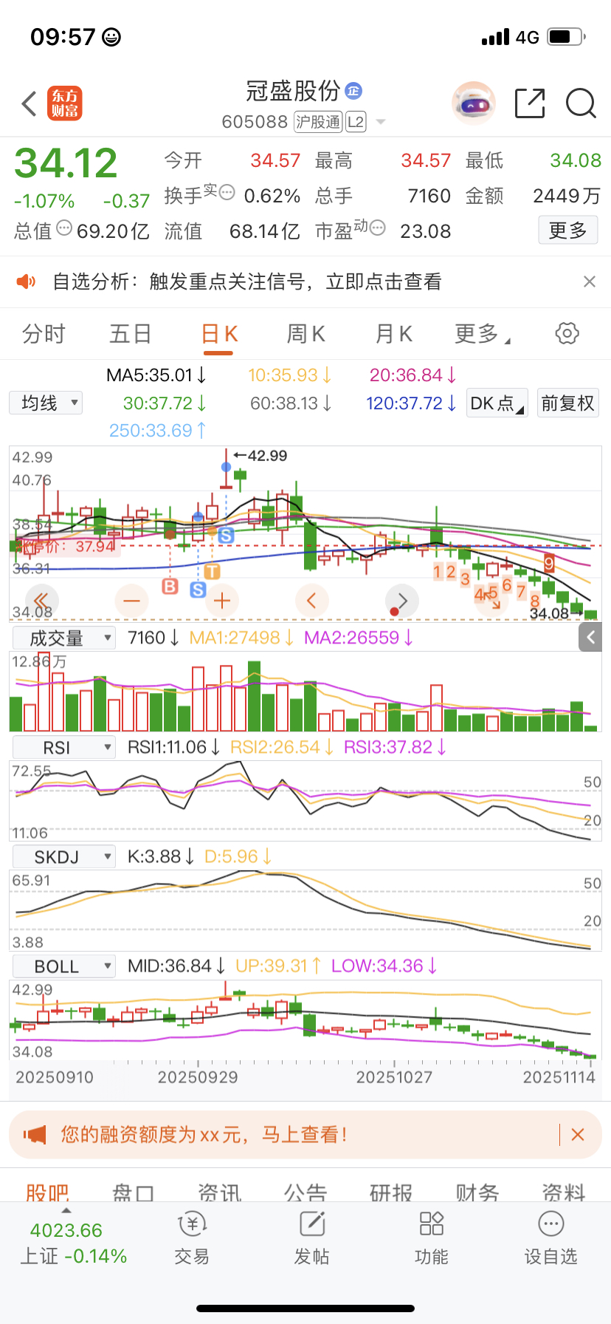This screenshot has width=611, height=1324.
Task: Tap the info bubble next to 市盈动
Action: pyautogui.click(x=378, y=228)
